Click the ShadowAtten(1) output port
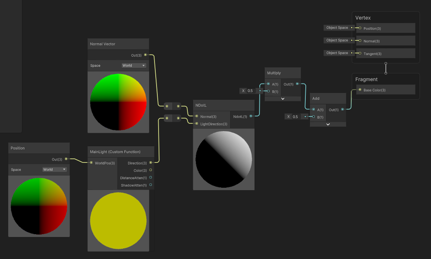 tap(150, 185)
